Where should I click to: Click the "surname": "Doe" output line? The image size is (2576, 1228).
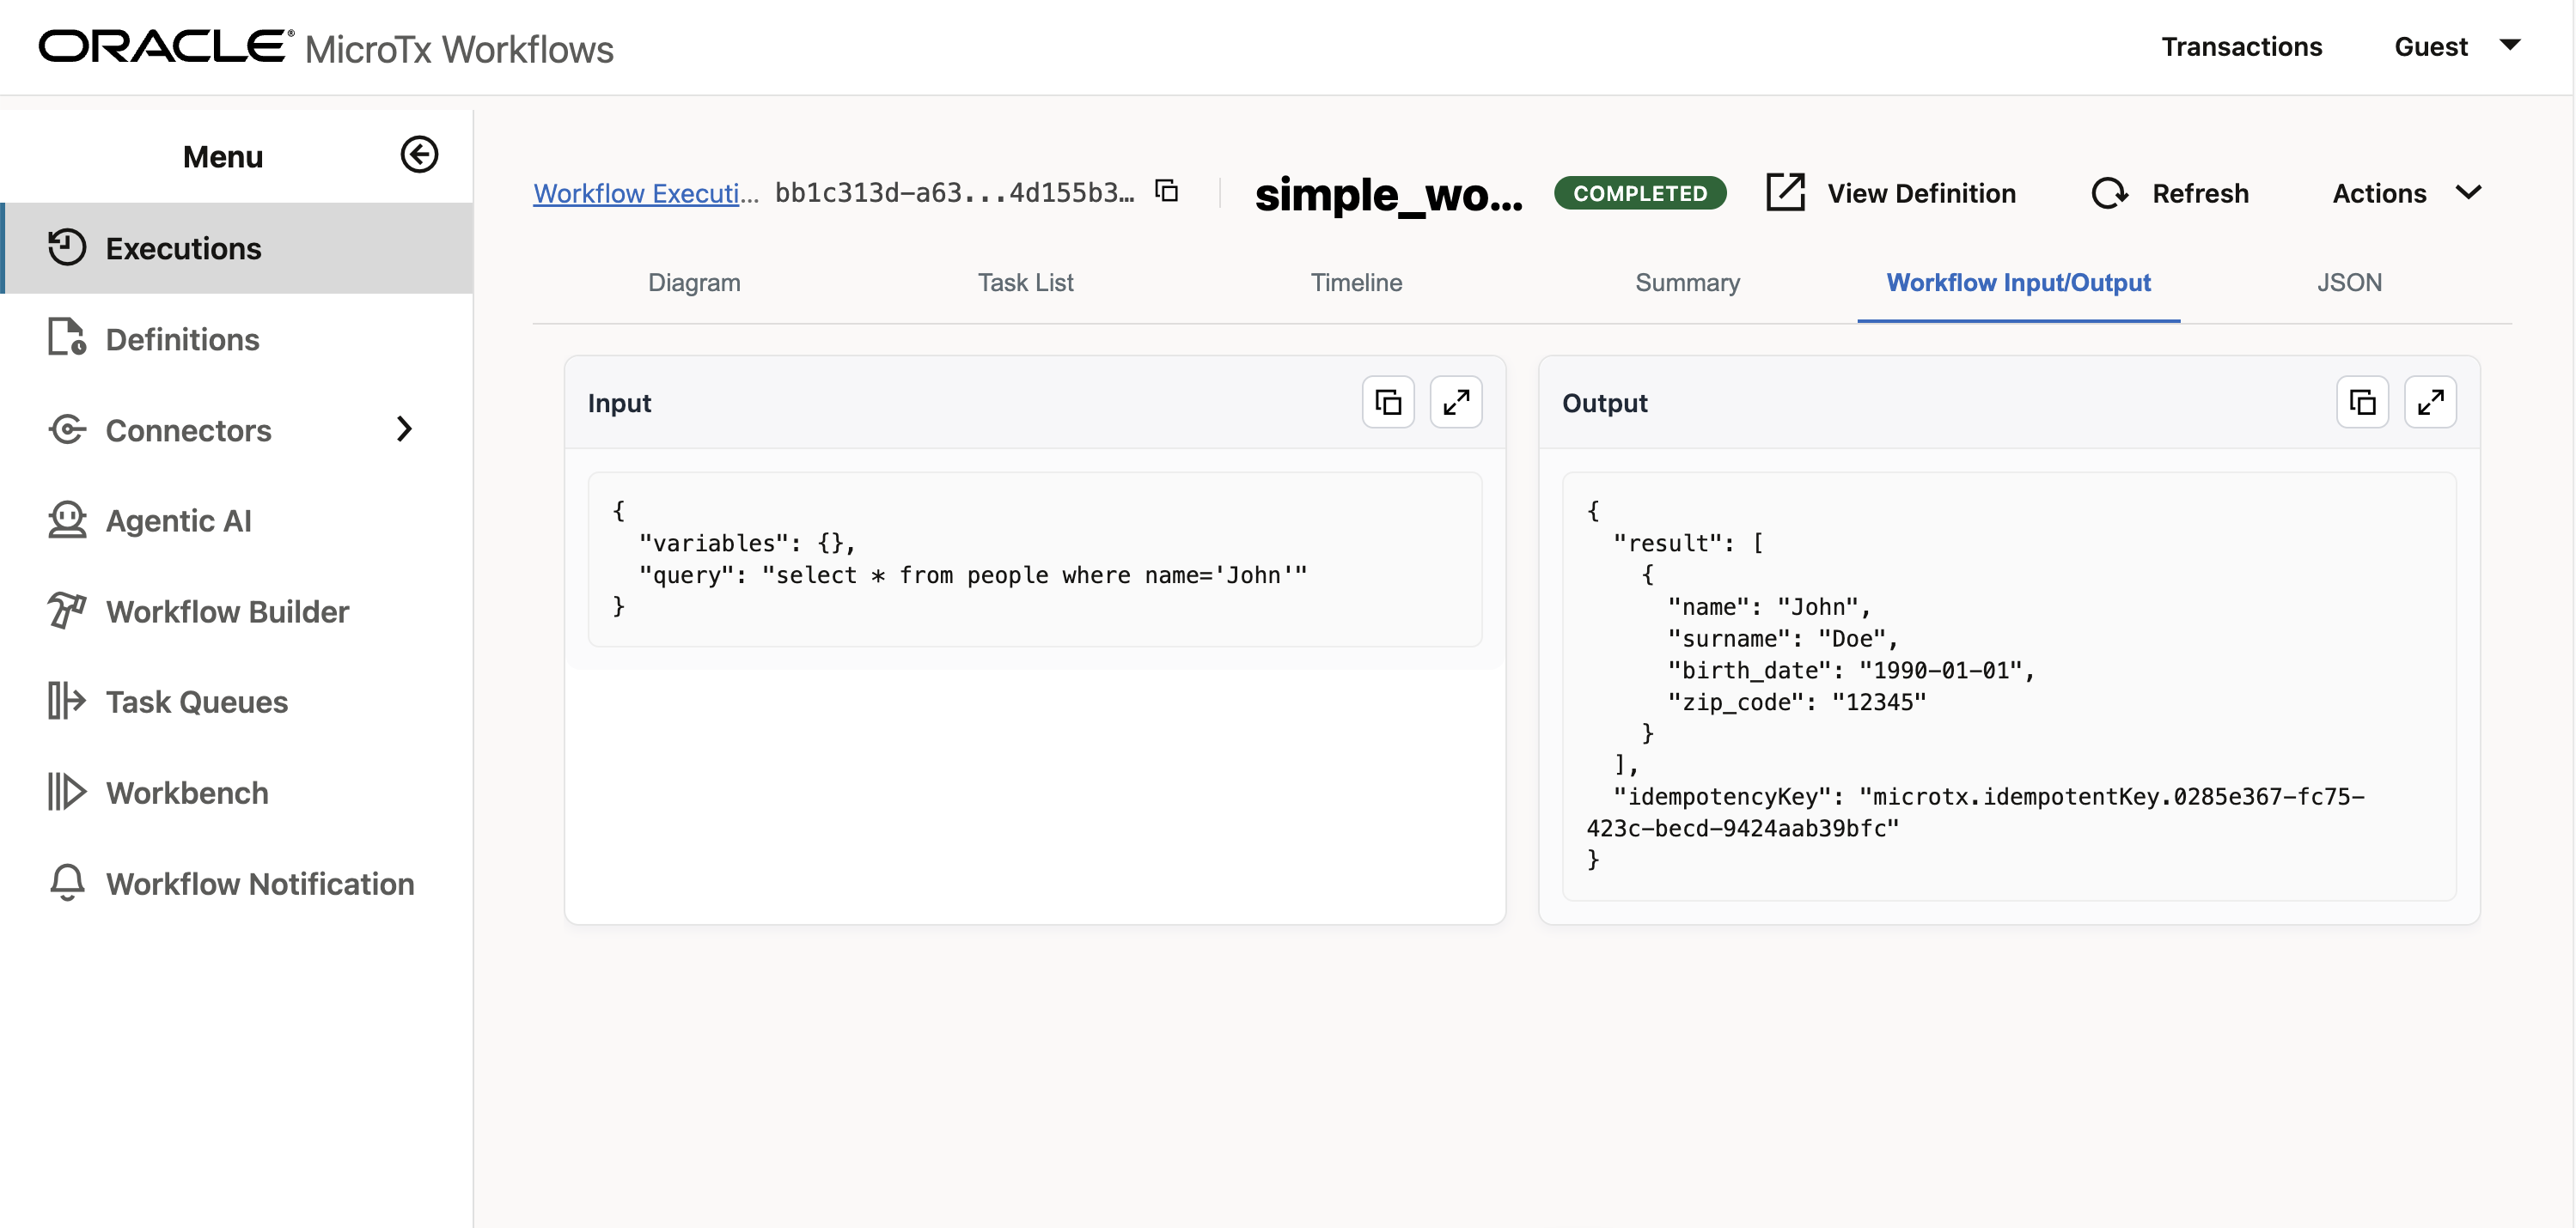point(1782,639)
